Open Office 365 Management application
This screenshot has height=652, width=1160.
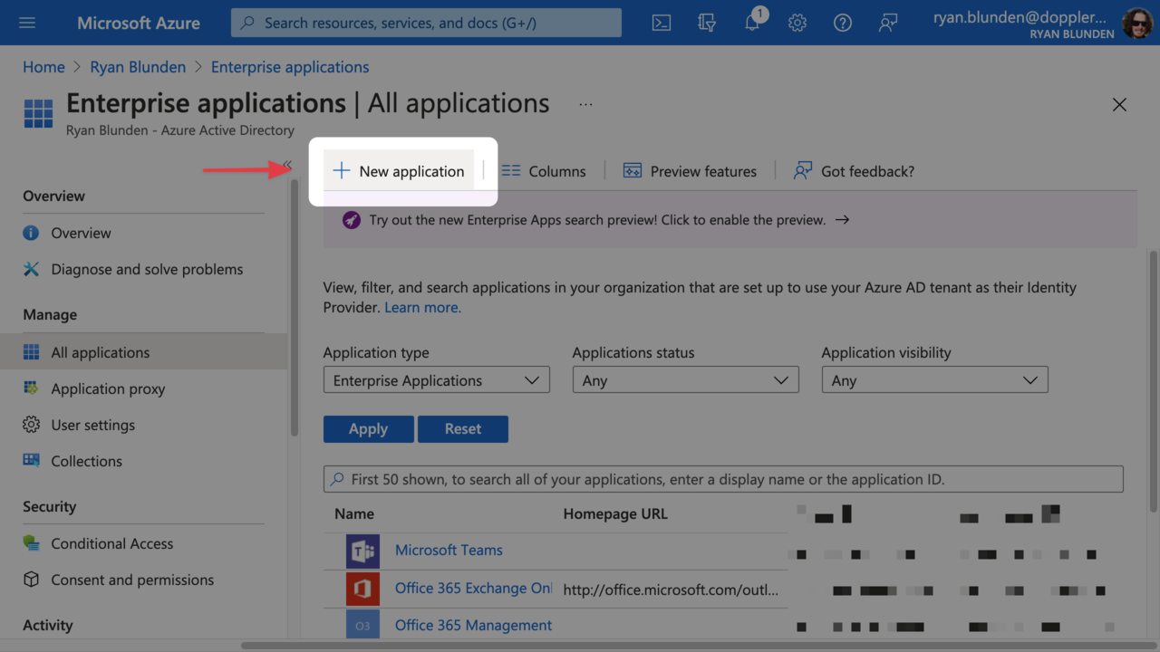473,626
